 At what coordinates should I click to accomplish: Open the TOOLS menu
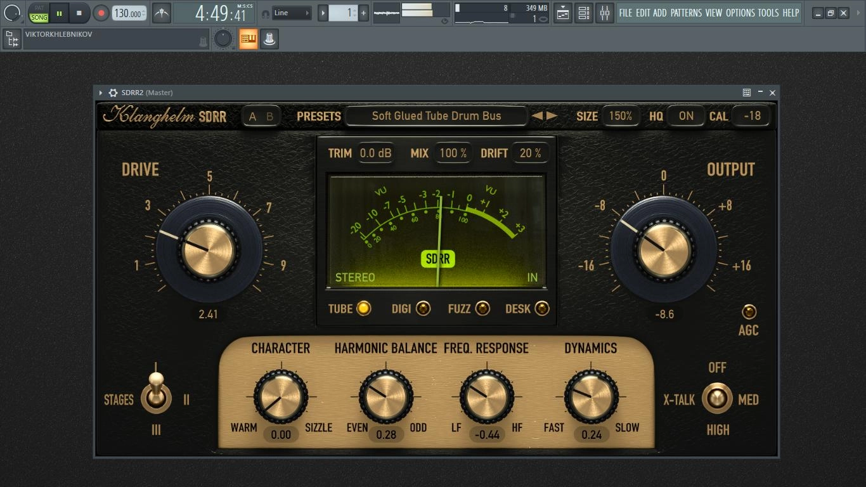(x=768, y=13)
